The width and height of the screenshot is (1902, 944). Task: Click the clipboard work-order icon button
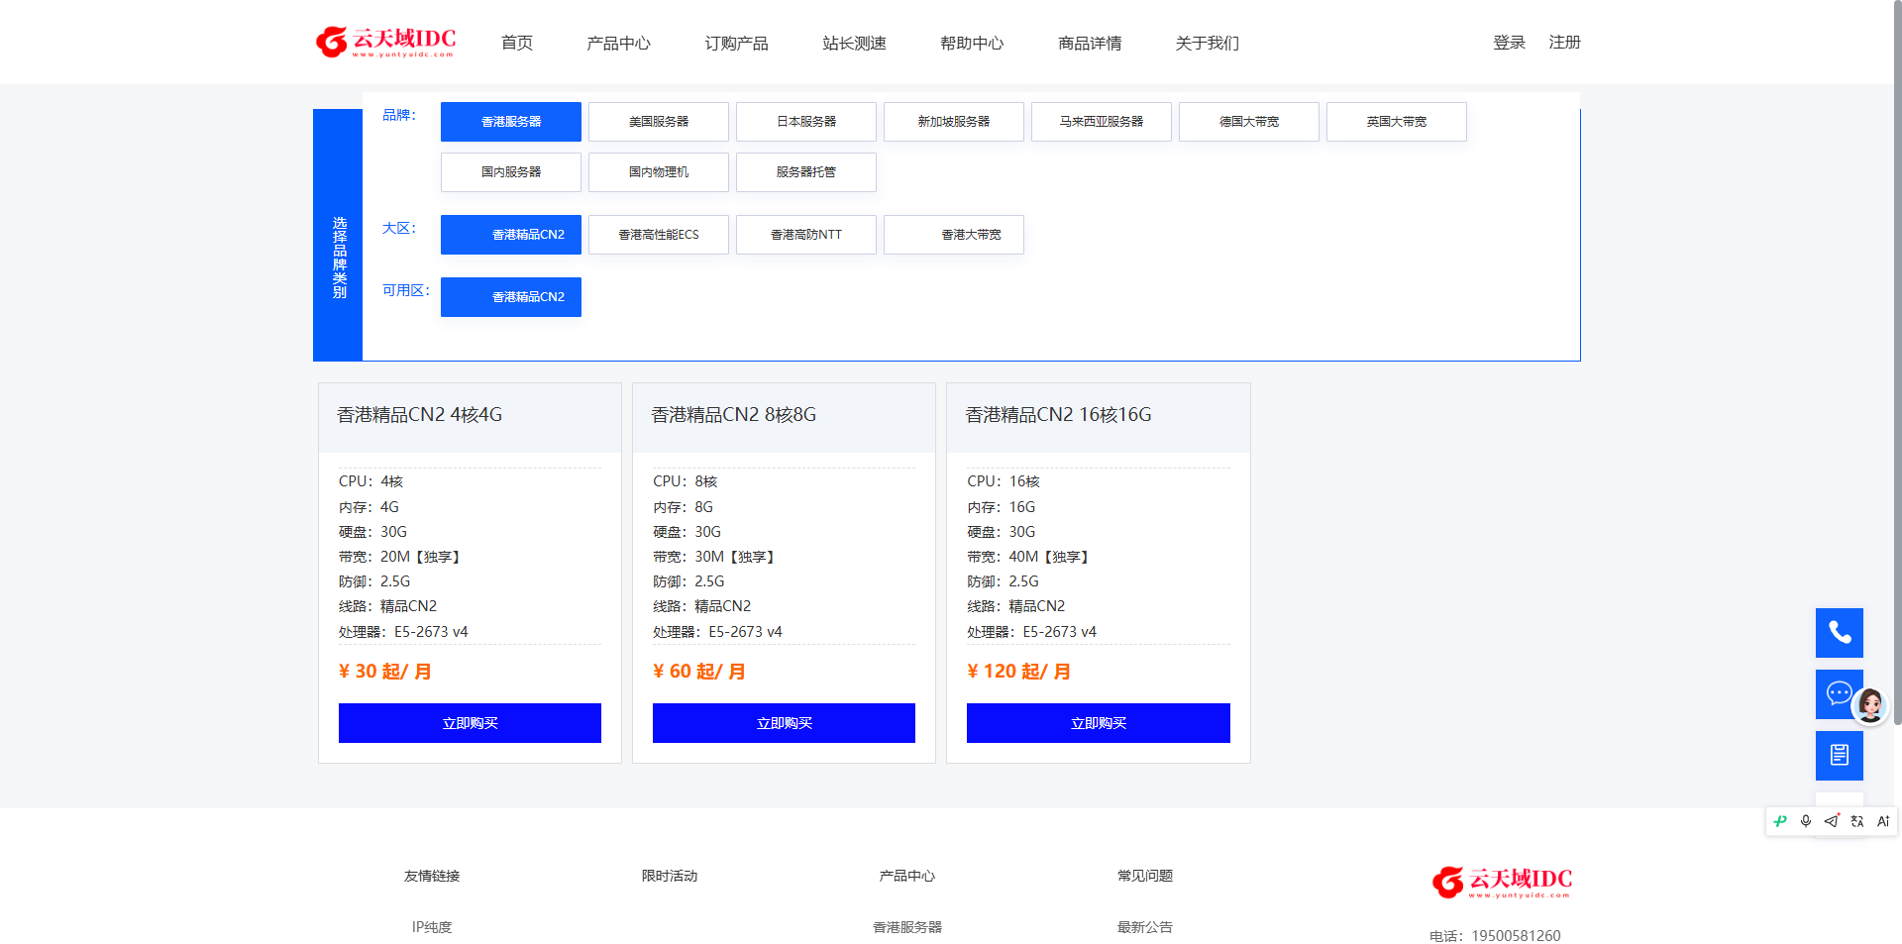coord(1839,756)
